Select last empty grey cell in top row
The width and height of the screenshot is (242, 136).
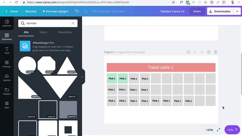click(211, 79)
